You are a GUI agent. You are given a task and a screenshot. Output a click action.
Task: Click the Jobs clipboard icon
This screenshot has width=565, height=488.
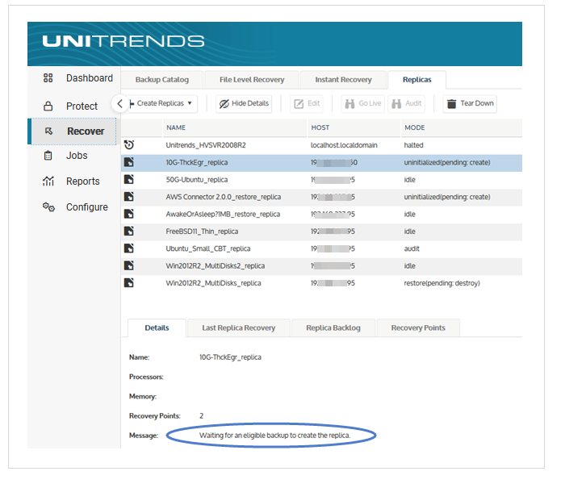point(48,156)
